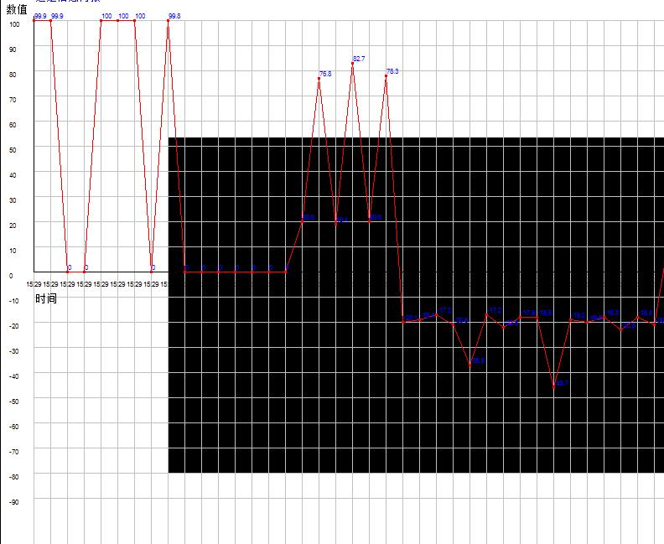Select the y-axis tick label 60
This screenshot has width=664, height=544.
(x=13, y=125)
